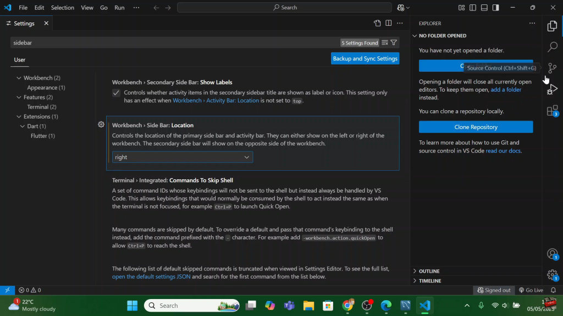Go forward navigation arrow
Screen dimensions: 563x316
(x=168, y=8)
